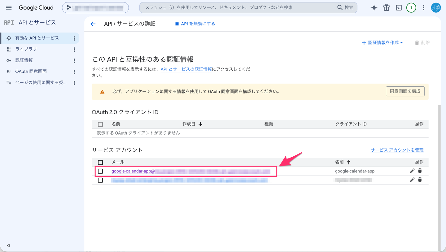The height and width of the screenshot is (252, 446).
Task: Open the Gemini sparkle assistant icon
Action: [374, 8]
